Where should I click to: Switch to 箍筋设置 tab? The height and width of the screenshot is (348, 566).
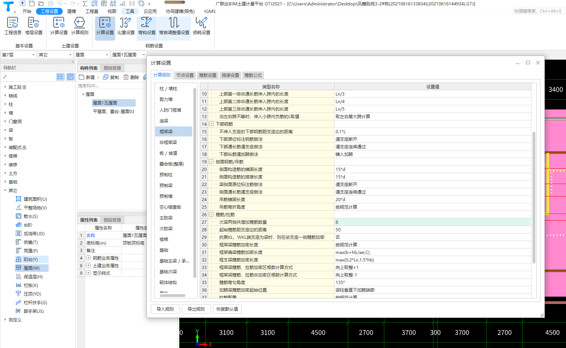click(x=208, y=75)
